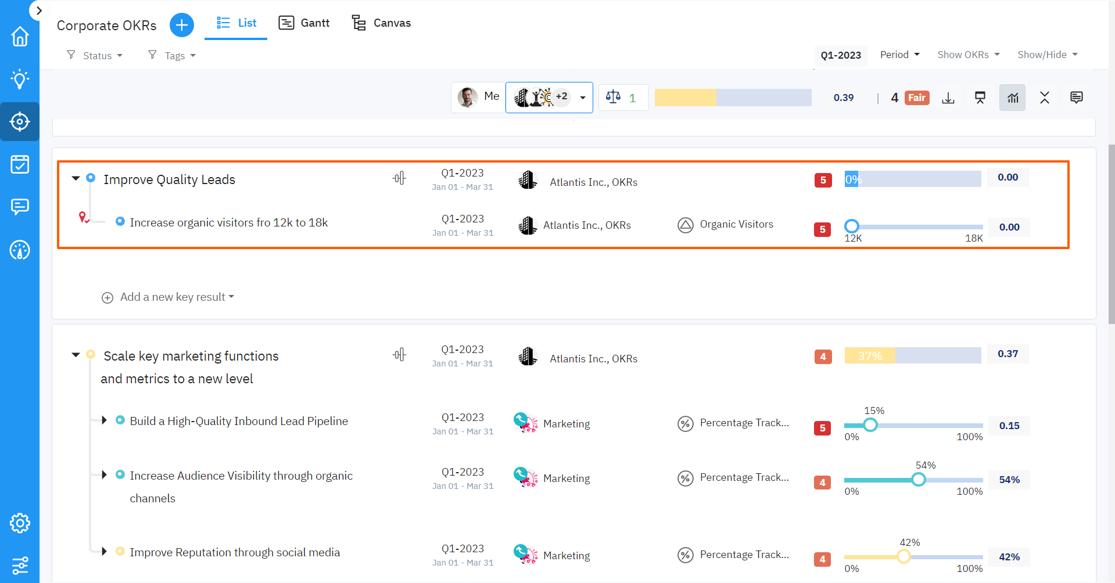Viewport: 1115px width, 583px height.
Task: Click the chart insights icon in summary bar
Action: pyautogui.click(x=1012, y=98)
